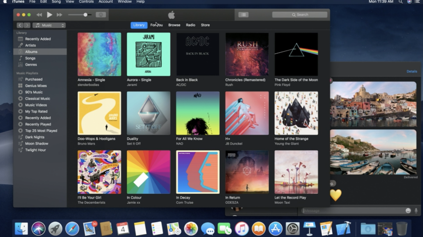Open the Photos app in the dock

coord(191,229)
